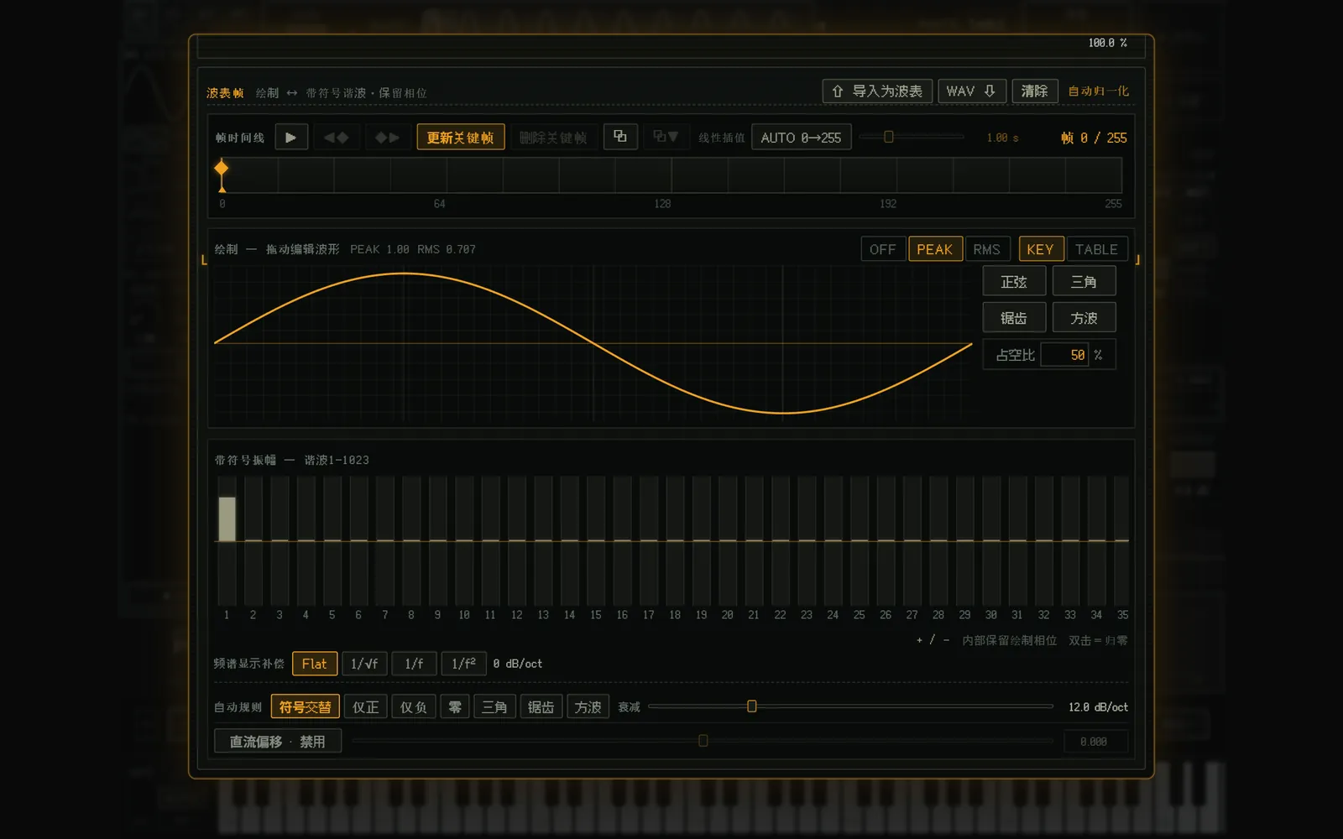Image resolution: width=1343 pixels, height=839 pixels.
Task: Click the paste keyframe icon
Action: click(666, 137)
